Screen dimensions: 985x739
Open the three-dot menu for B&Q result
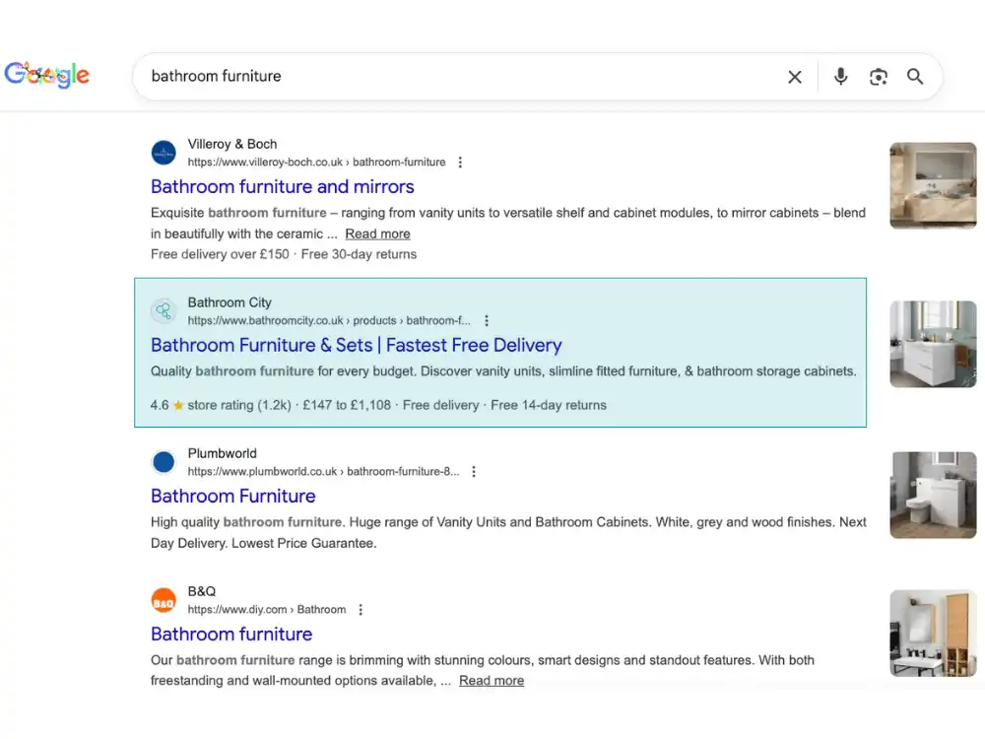pyautogui.click(x=361, y=609)
